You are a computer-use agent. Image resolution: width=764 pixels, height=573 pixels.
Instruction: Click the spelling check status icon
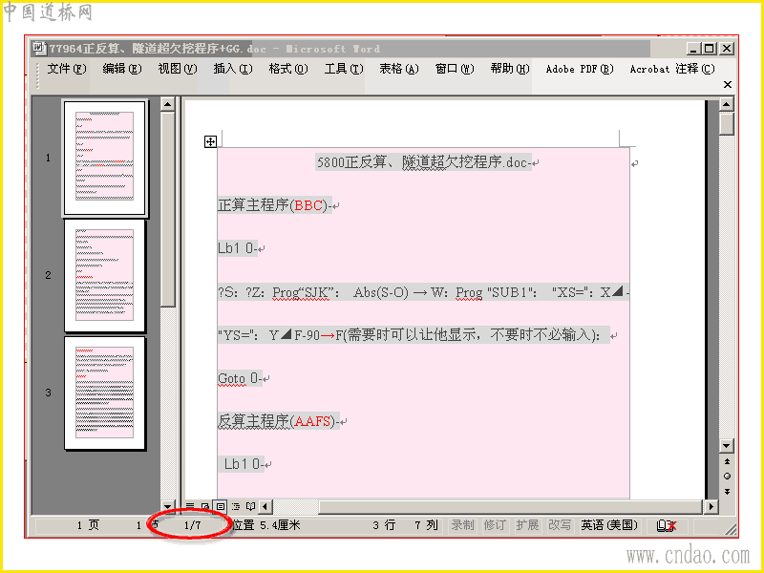pos(666,526)
